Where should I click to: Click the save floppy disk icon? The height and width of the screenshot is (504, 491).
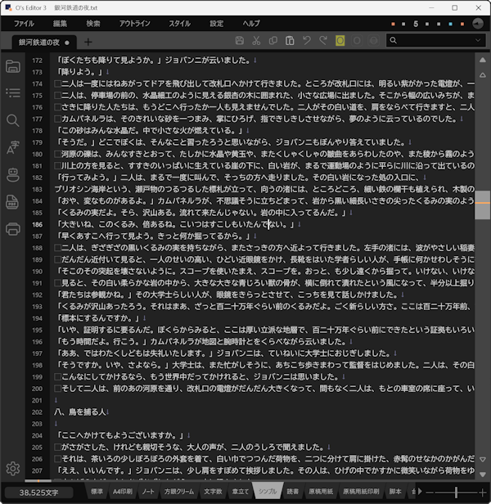click(x=239, y=41)
